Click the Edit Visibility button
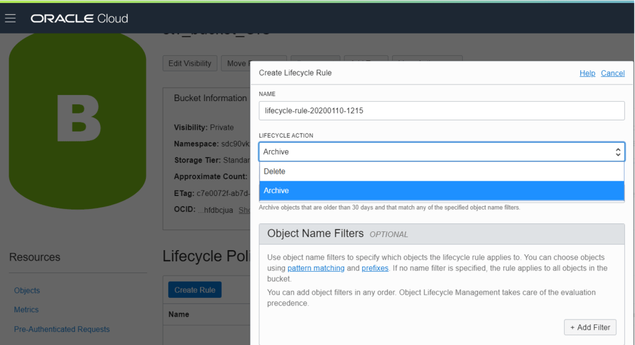 tap(190, 63)
